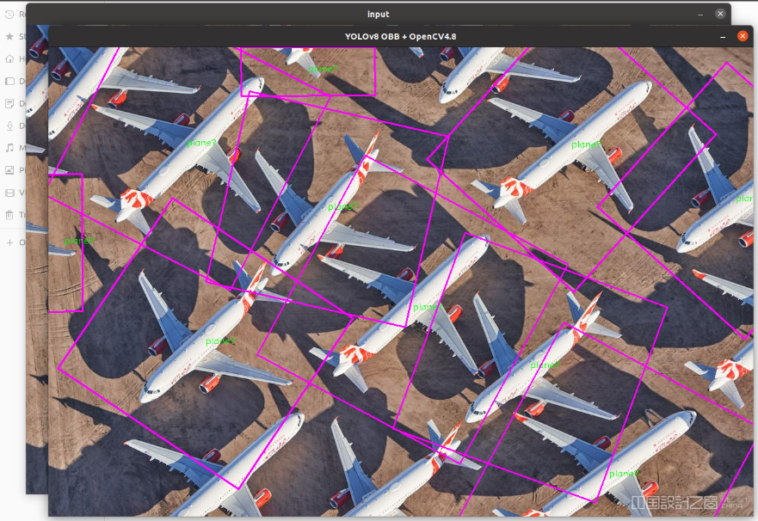
Task: Minimize the YOLOv8 OBB + OpenCV4.8 window
Action: click(723, 37)
